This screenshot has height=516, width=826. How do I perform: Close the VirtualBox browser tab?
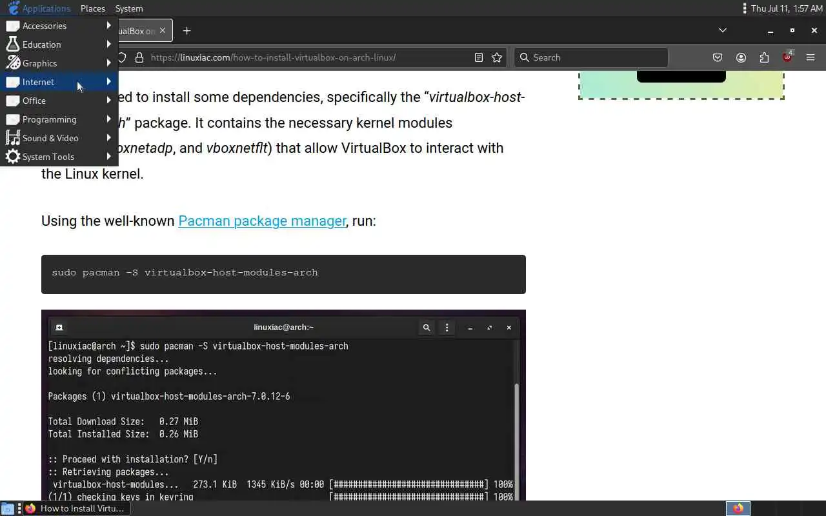163,30
